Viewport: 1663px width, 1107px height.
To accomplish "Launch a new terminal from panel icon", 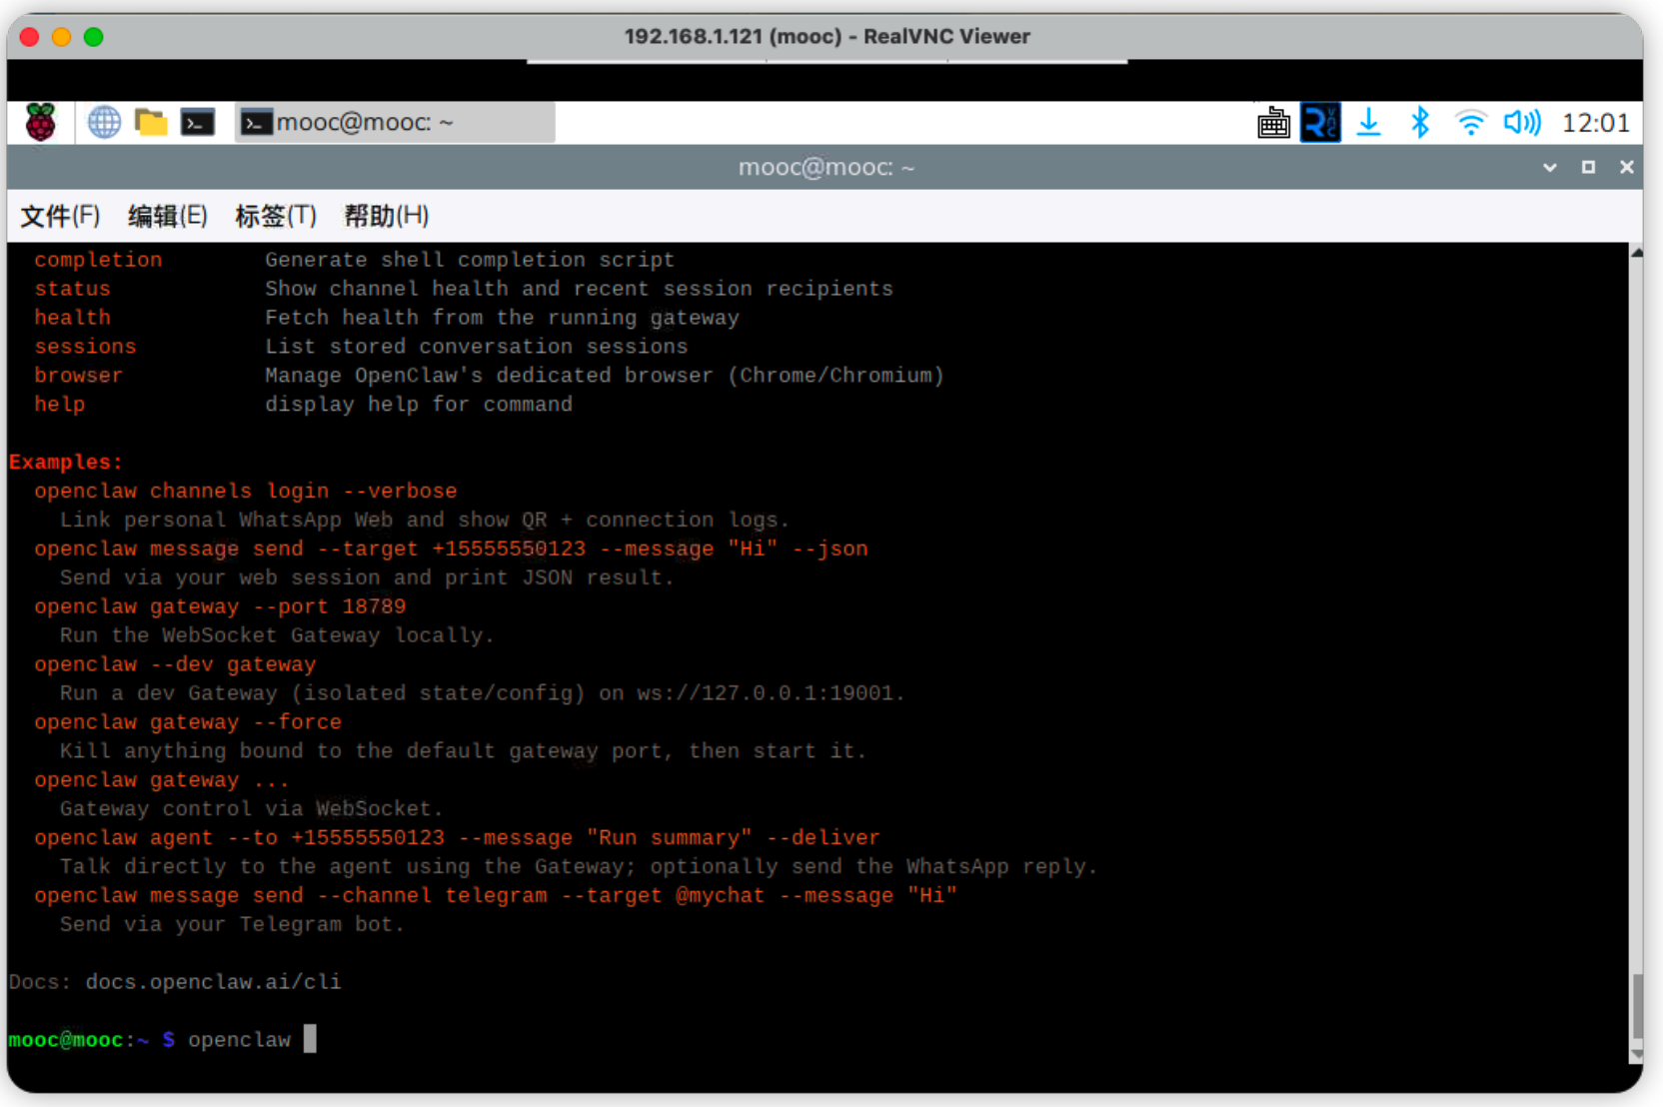I will tap(198, 123).
